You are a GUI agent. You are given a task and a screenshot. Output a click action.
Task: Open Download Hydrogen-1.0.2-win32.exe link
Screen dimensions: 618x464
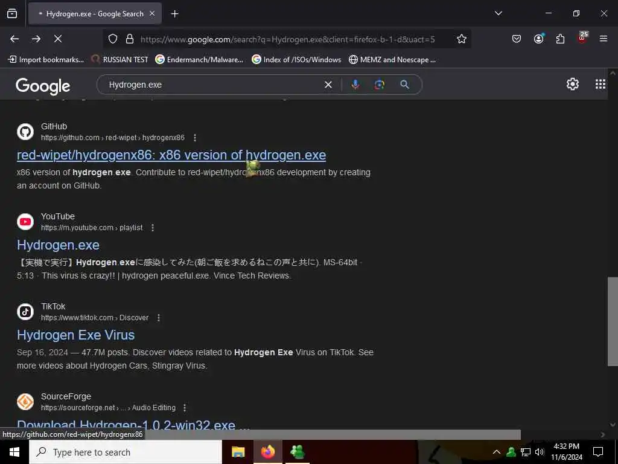point(133,424)
